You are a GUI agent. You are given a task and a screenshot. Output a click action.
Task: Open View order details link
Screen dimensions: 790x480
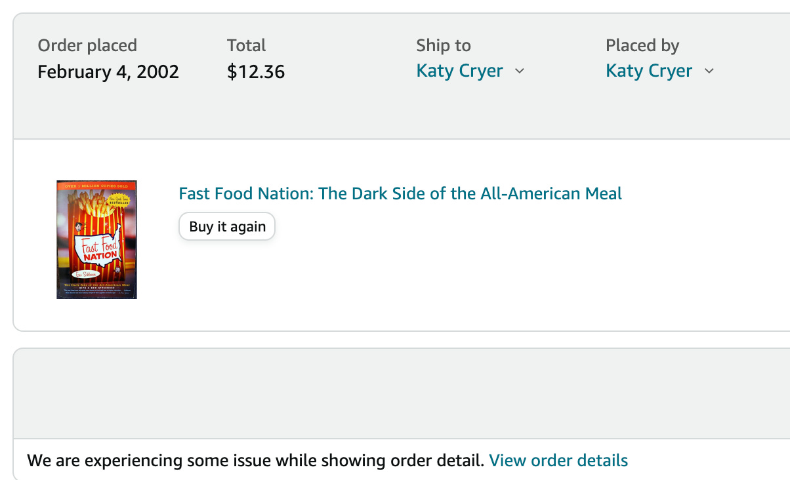[558, 460]
